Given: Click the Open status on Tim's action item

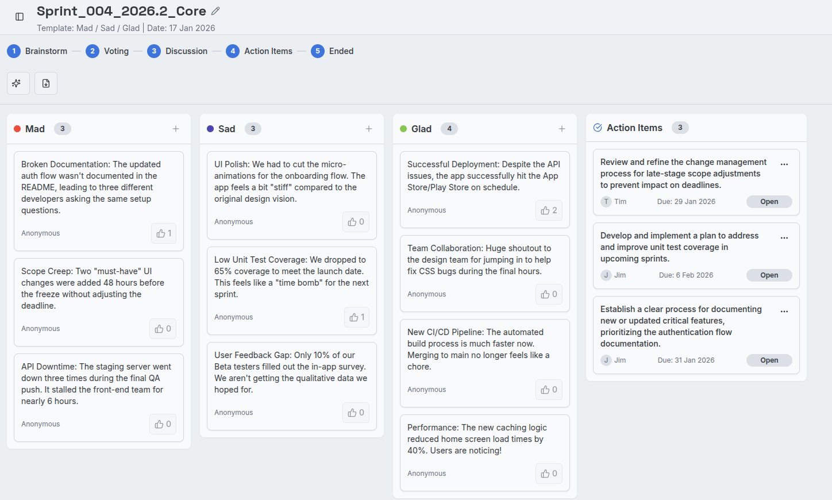Looking at the screenshot, I should [x=769, y=201].
